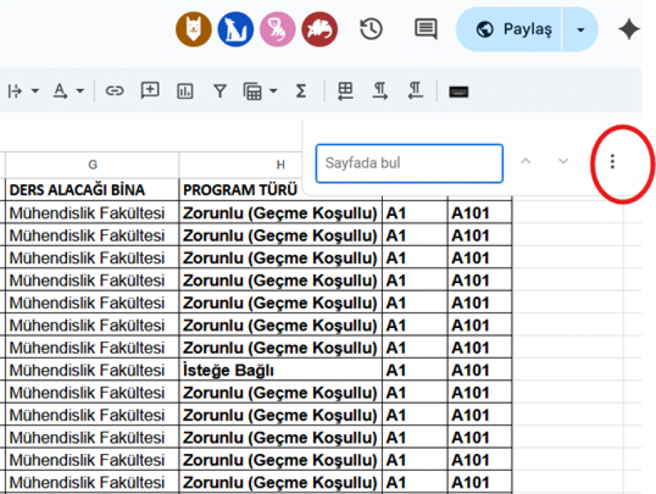Click the Functions sigma icon

[301, 91]
